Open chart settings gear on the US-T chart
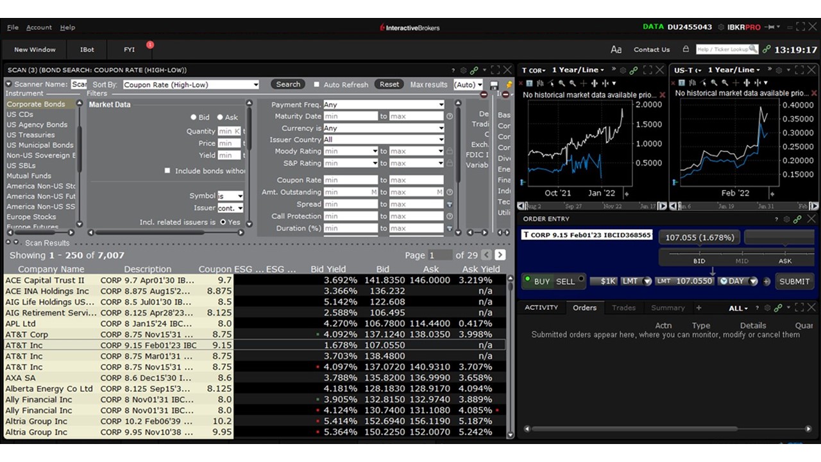The height and width of the screenshot is (462, 821). coord(779,70)
